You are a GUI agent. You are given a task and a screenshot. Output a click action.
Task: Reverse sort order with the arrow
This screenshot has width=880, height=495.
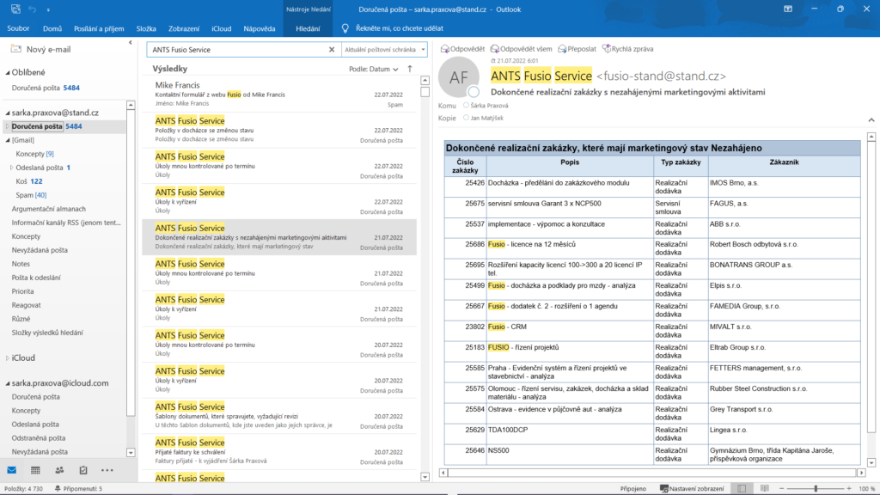[410, 69]
